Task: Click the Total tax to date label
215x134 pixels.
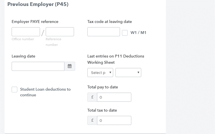Action: click(x=102, y=110)
